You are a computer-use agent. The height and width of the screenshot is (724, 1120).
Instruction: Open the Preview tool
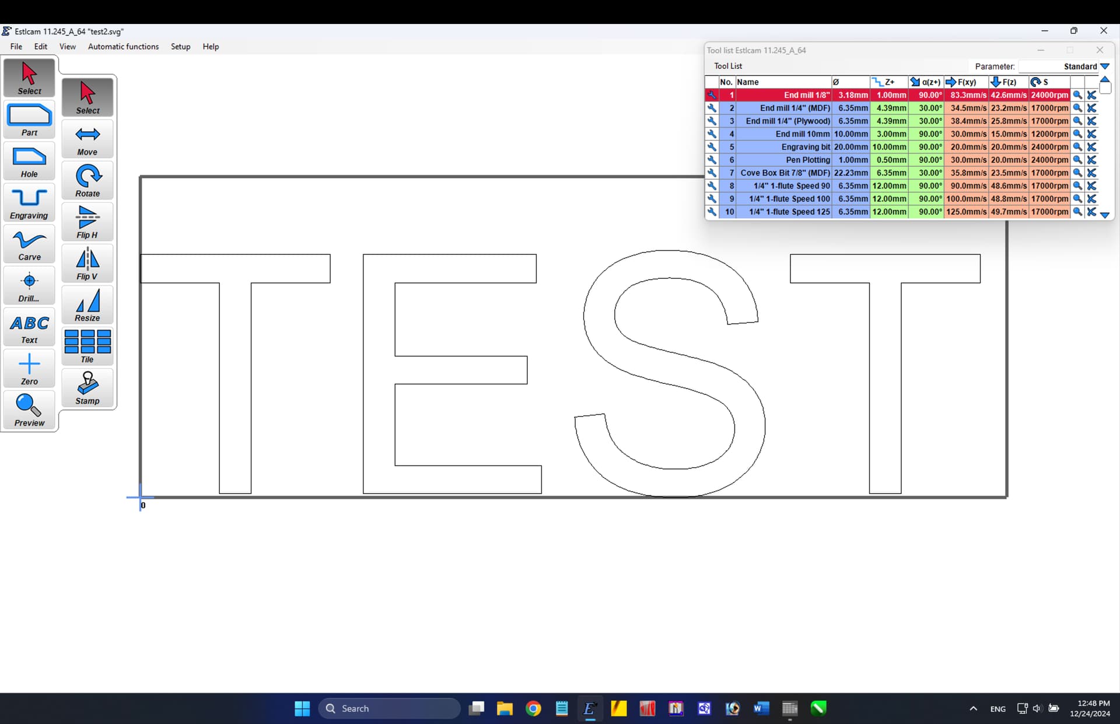[29, 410]
